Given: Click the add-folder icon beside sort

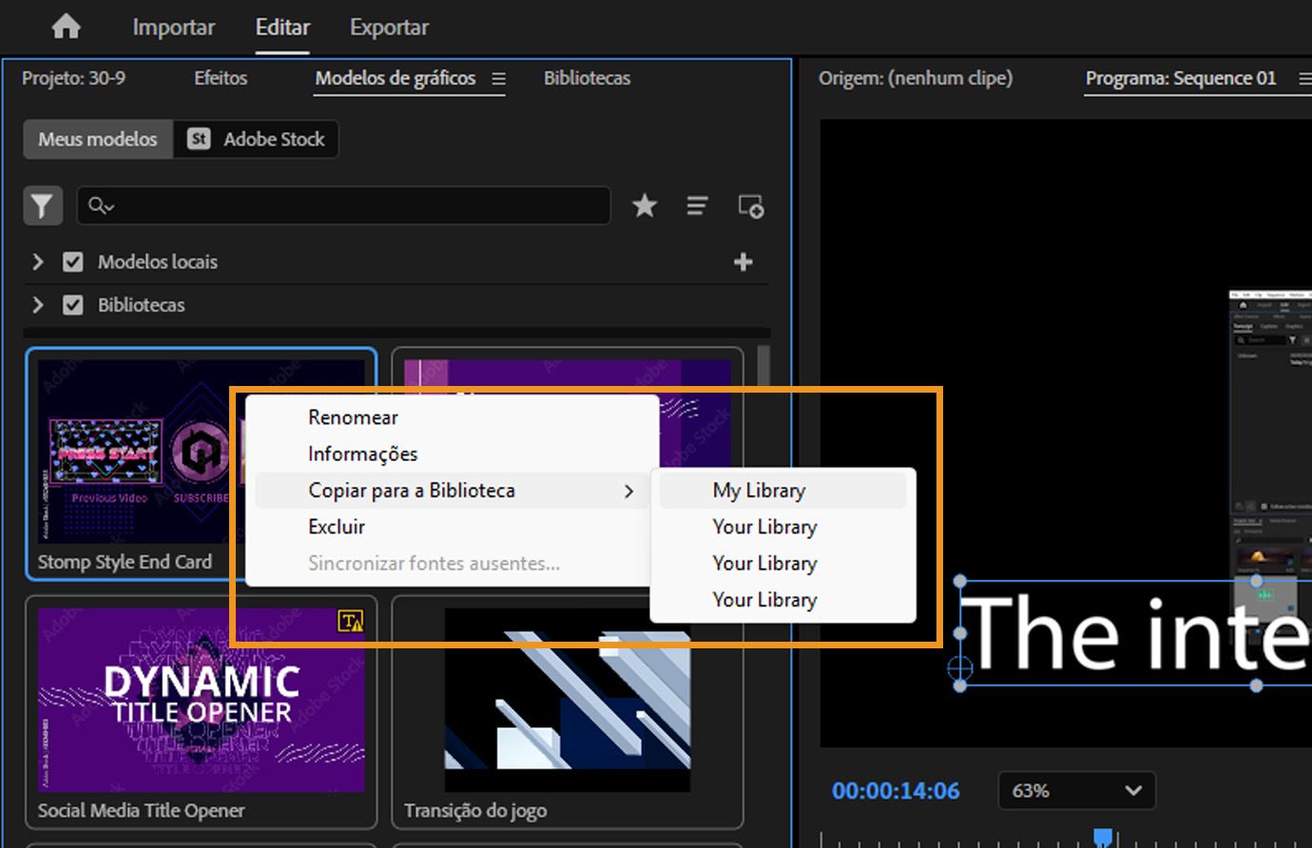Looking at the screenshot, I should [751, 206].
